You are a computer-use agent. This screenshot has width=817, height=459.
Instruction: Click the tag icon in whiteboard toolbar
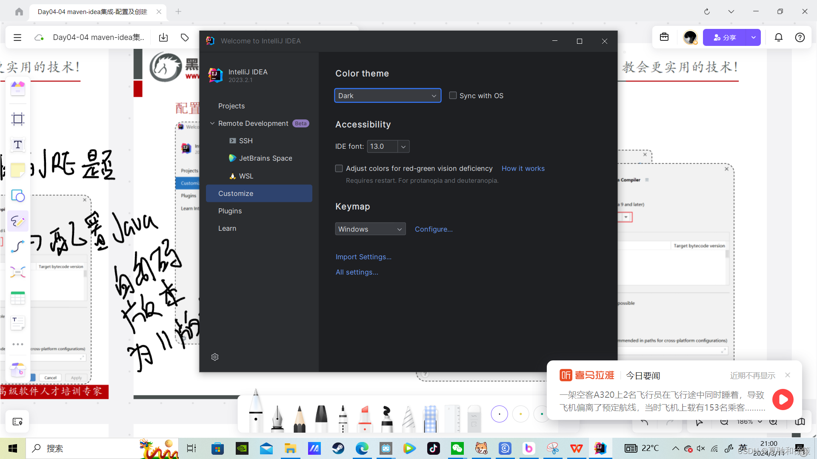185,37
